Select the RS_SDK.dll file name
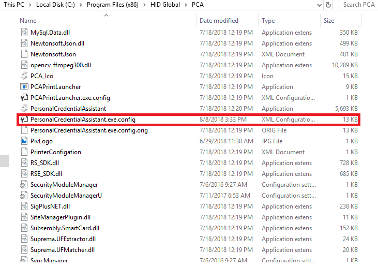Screen dimensions: 378x267 click(x=44, y=163)
